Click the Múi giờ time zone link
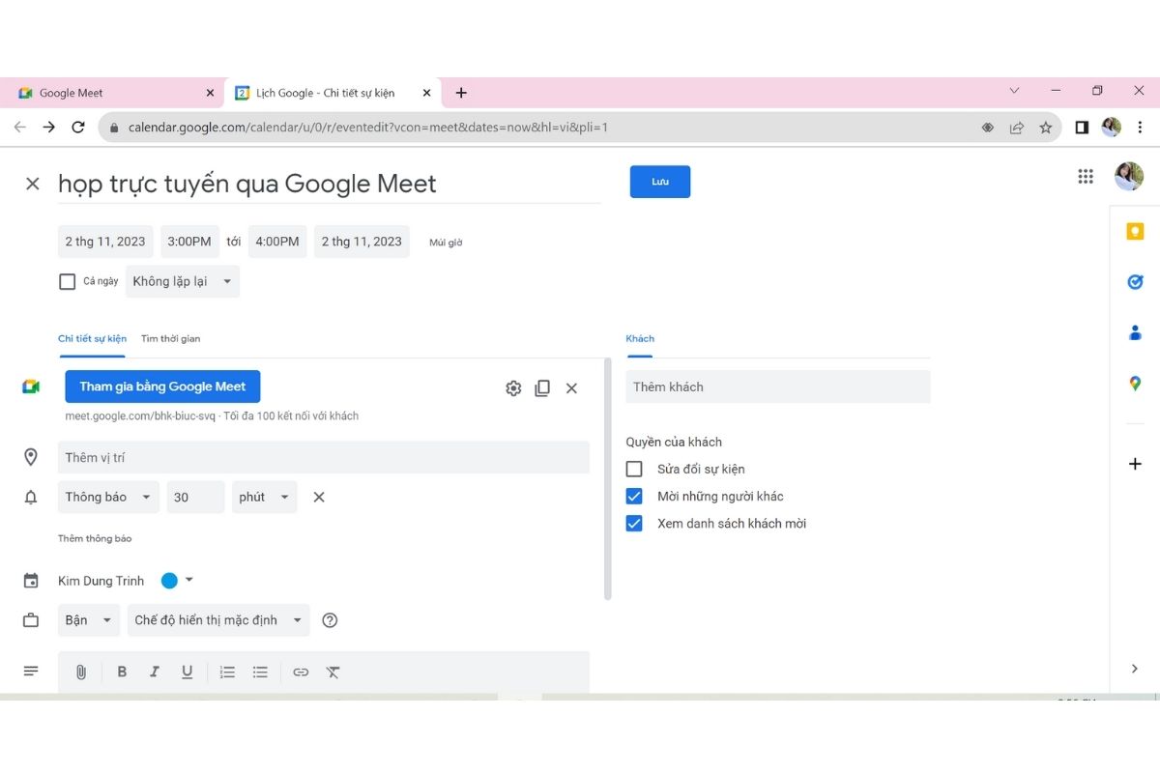The width and height of the screenshot is (1160, 773). point(446,243)
